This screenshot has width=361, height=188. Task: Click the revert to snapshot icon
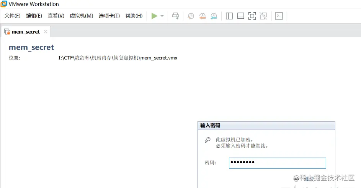pyautogui.click(x=203, y=16)
